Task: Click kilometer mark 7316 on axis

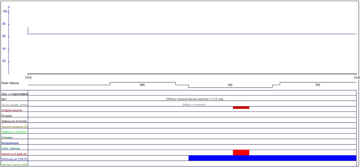Action: pos(357,78)
